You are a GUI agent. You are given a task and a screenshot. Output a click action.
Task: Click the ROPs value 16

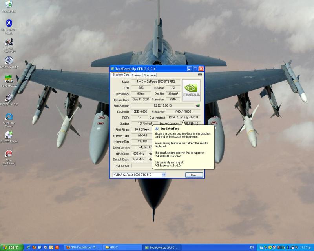pos(140,118)
